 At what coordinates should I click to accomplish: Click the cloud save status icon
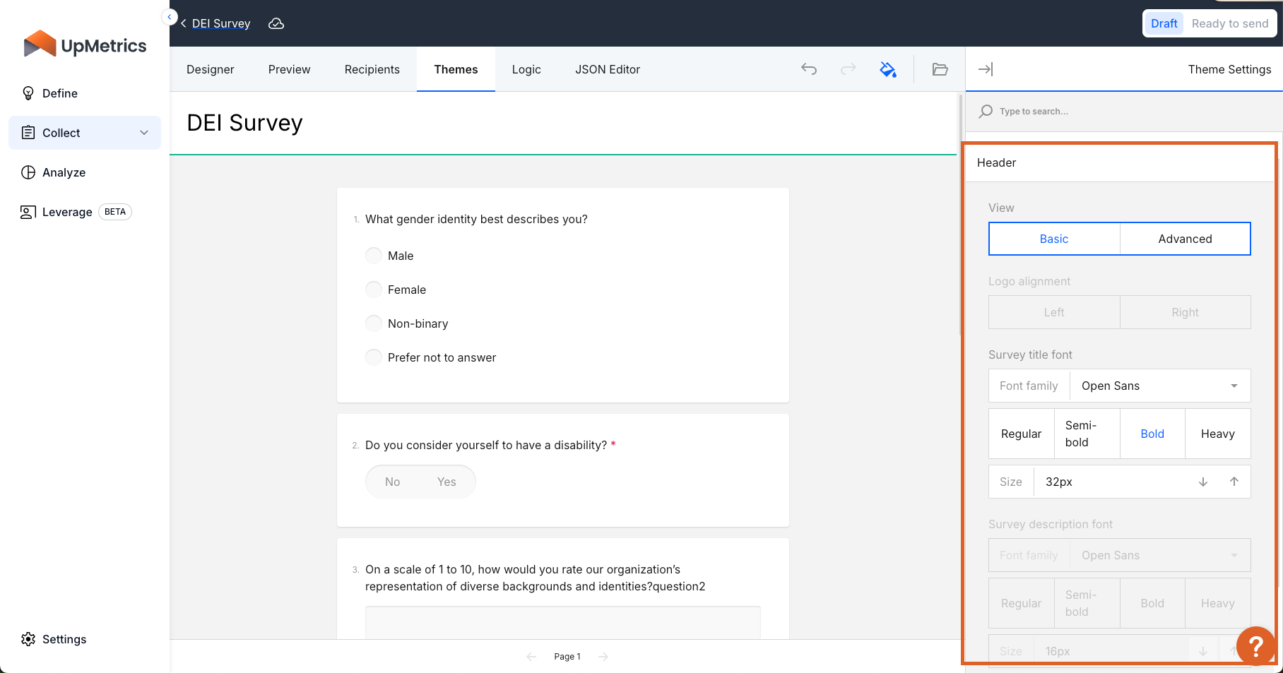[276, 24]
